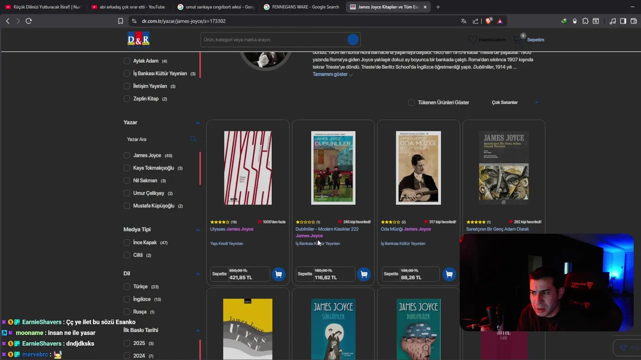Click the Yazar Ara search magnifier

point(193,139)
